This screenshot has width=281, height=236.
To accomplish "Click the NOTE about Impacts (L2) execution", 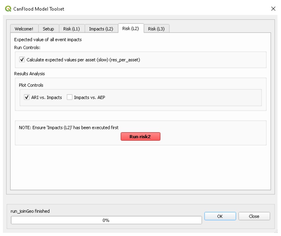I will 69,127.
